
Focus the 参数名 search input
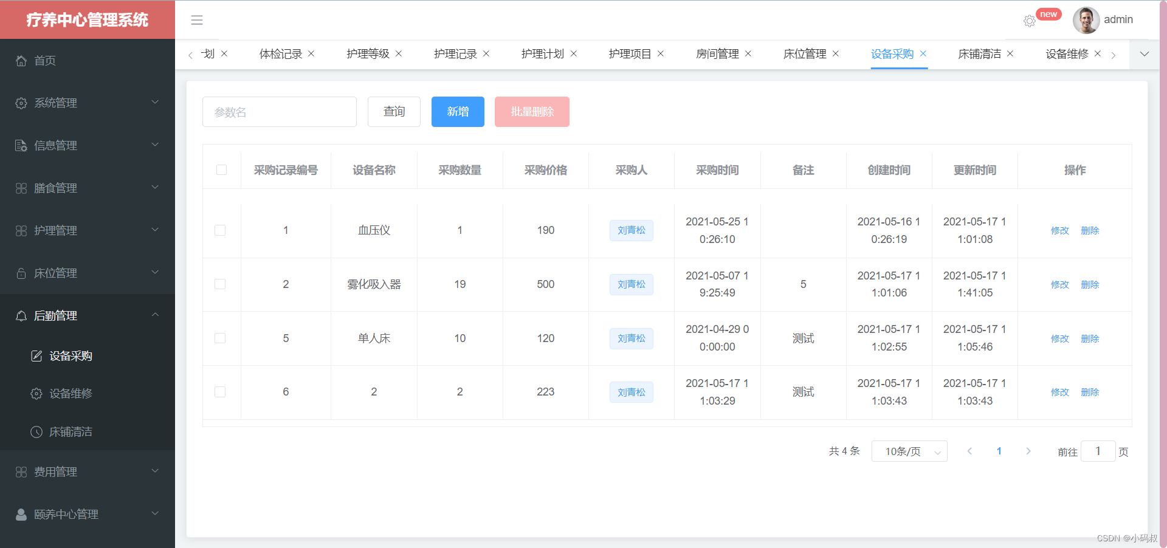[x=280, y=112]
